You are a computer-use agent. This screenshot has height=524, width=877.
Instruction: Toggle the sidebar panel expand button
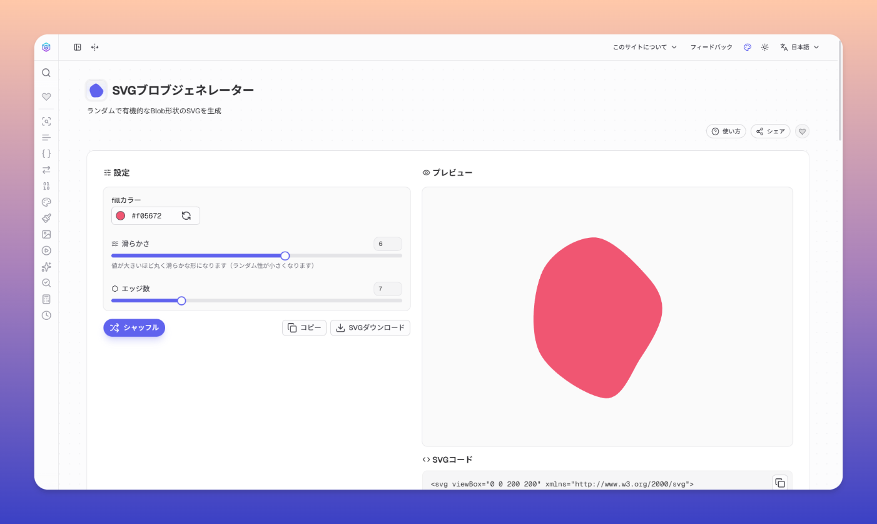click(78, 47)
